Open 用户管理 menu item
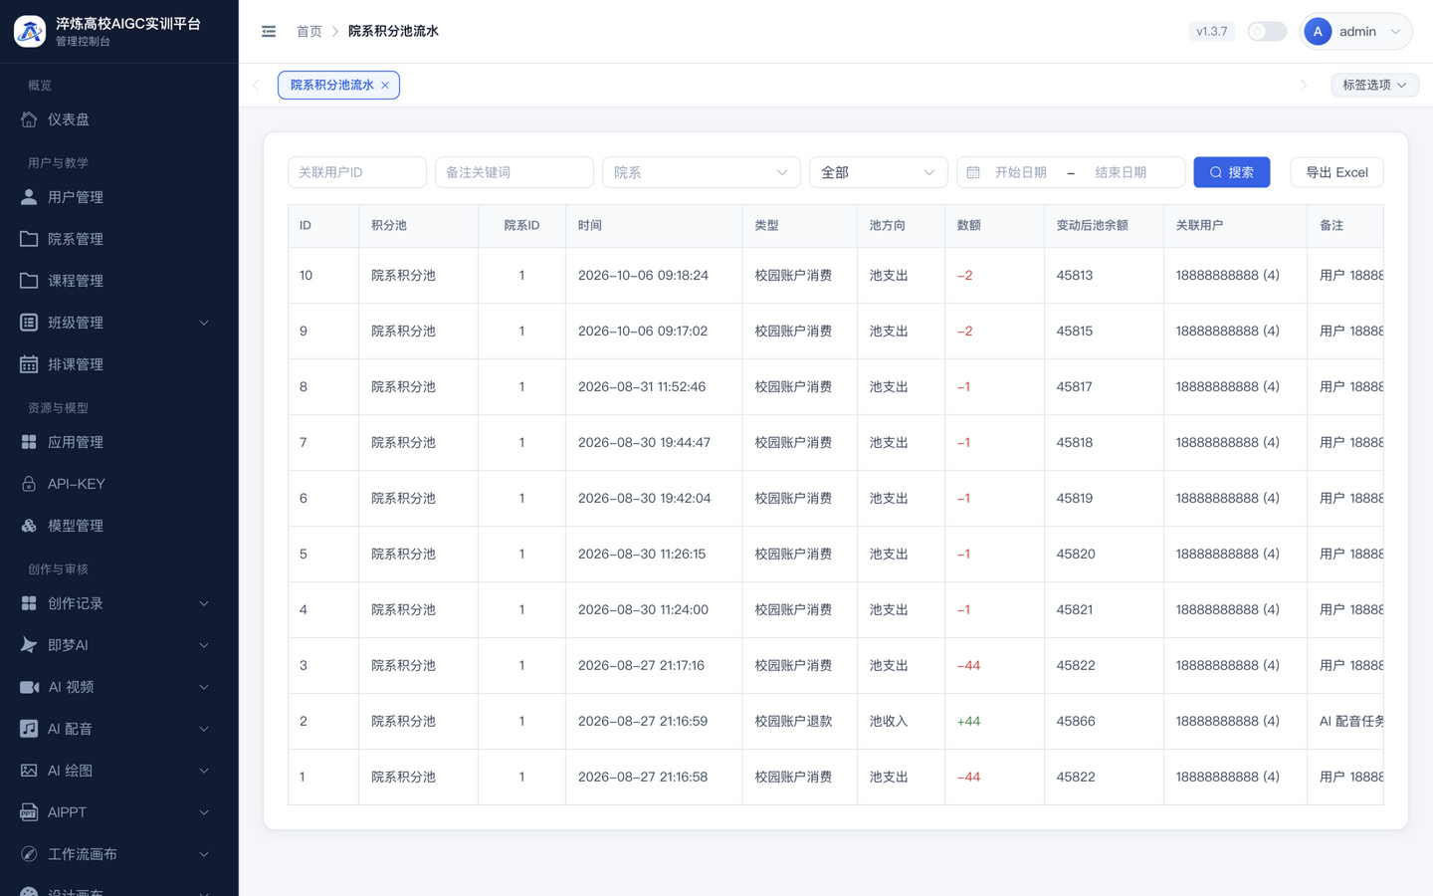Viewport: 1433px width, 896px height. (x=119, y=197)
